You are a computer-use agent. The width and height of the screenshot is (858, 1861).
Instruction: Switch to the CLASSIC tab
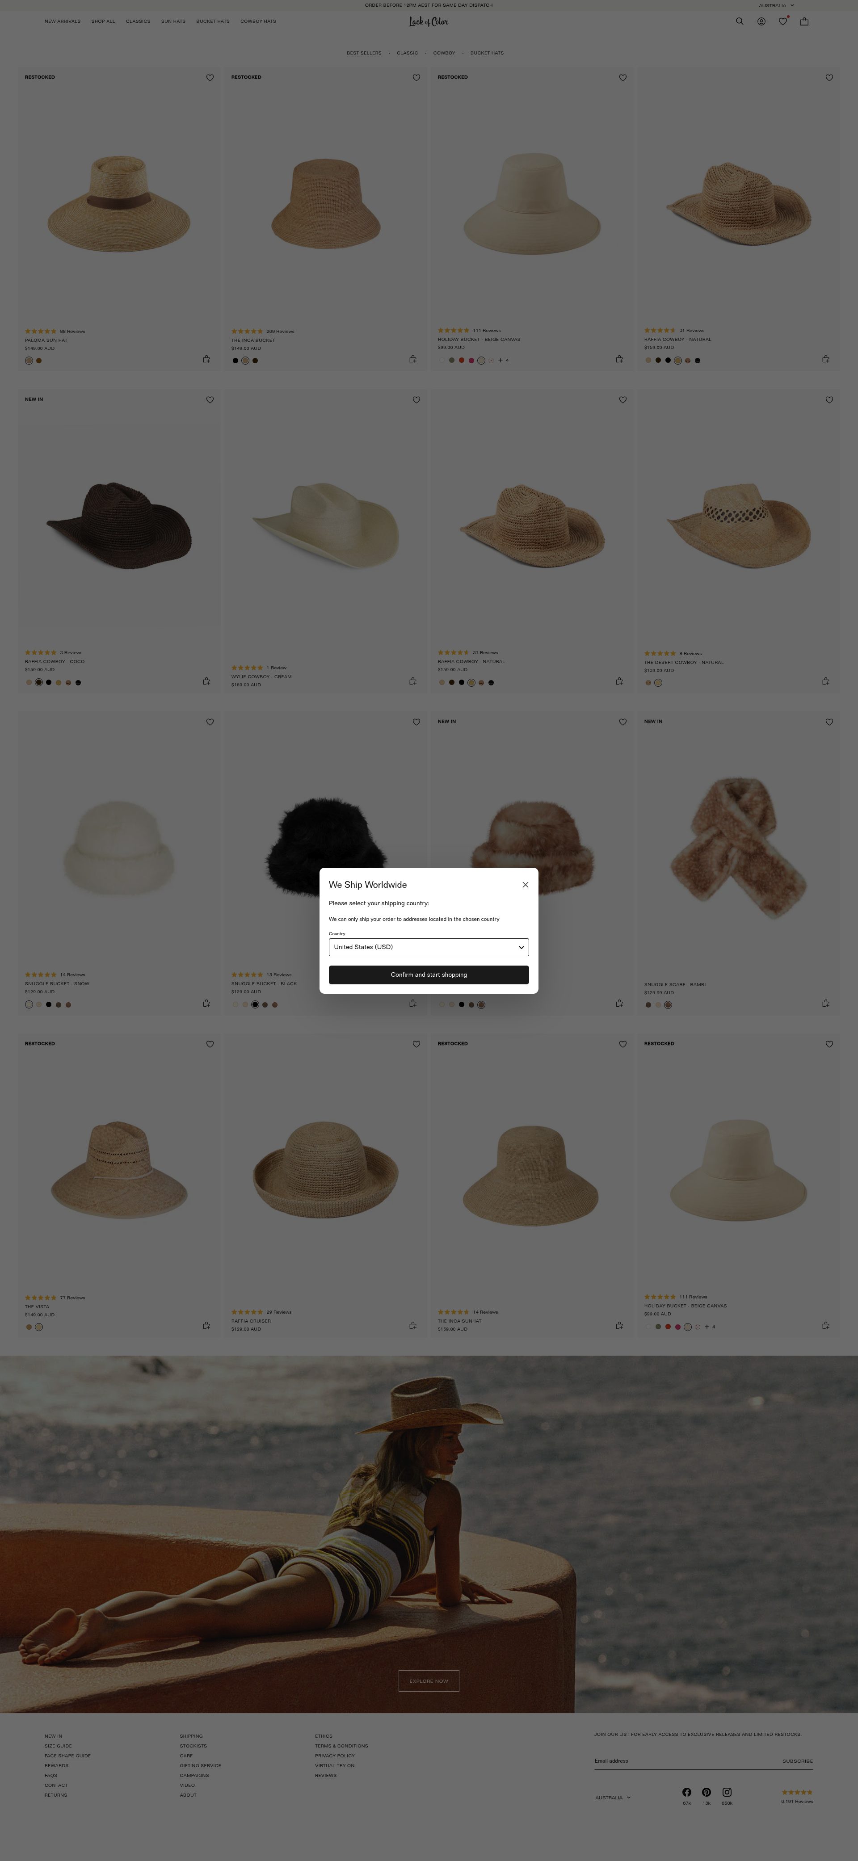pos(407,53)
